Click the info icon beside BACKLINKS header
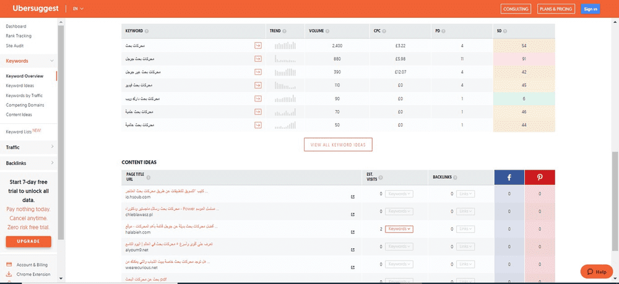The image size is (619, 284). (x=455, y=178)
